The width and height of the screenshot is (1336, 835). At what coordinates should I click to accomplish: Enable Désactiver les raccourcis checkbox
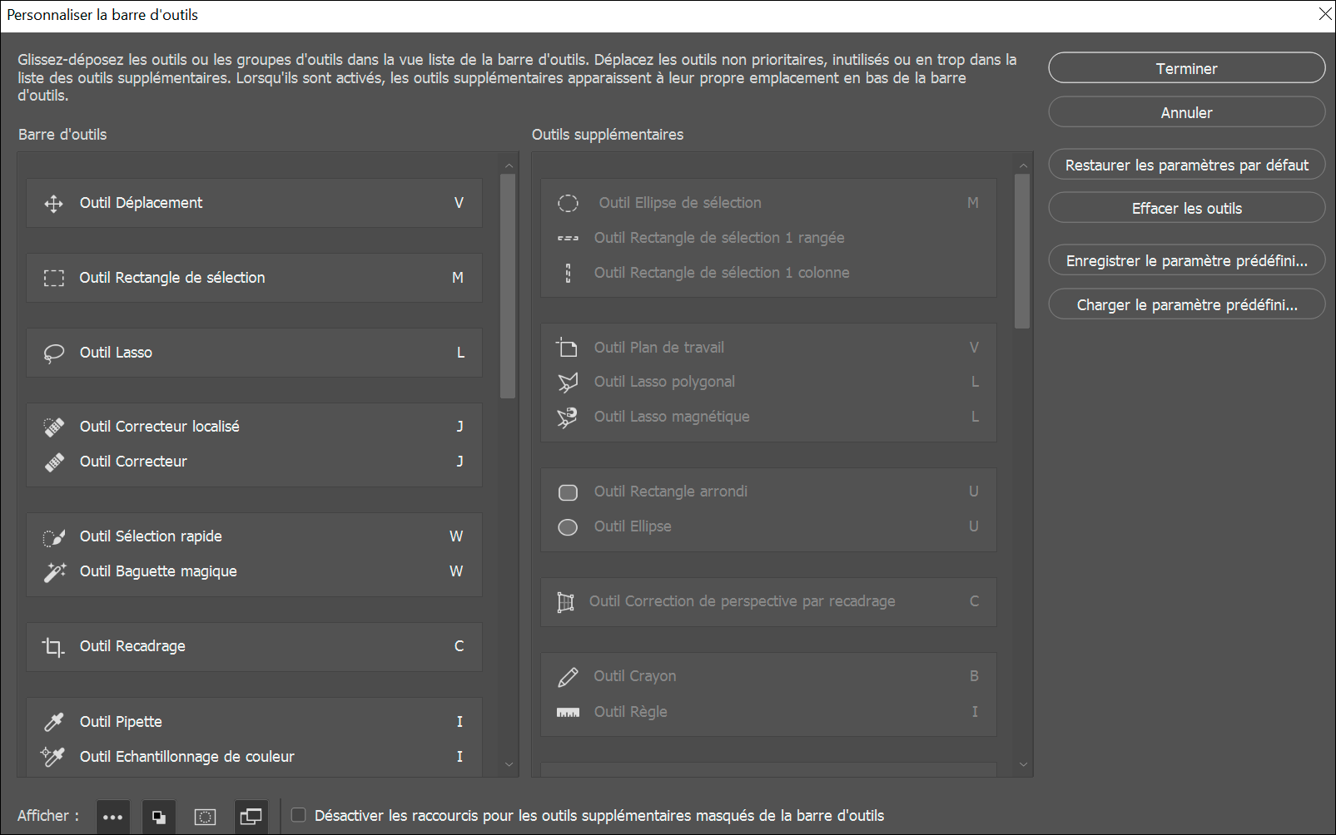click(298, 815)
